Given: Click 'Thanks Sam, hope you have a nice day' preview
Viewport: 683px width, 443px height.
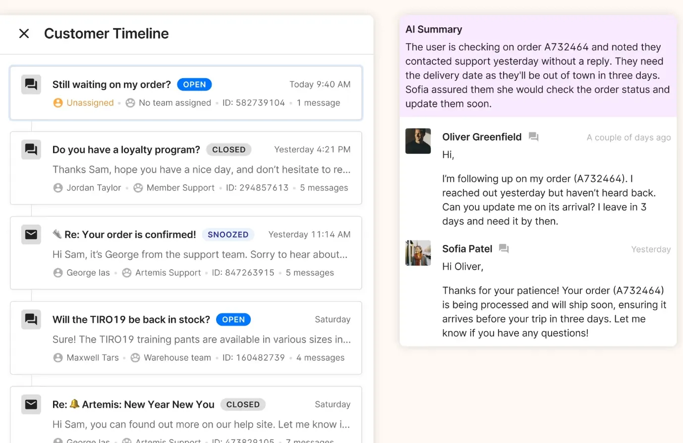Looking at the screenshot, I should pyautogui.click(x=202, y=170).
